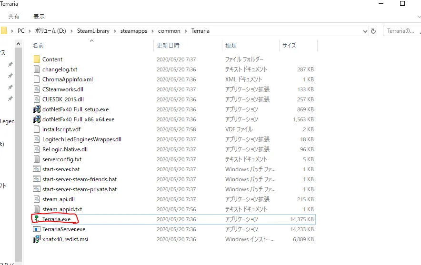Click the Terrariaの... search box
421x265 pixels.
pyautogui.click(x=402, y=31)
